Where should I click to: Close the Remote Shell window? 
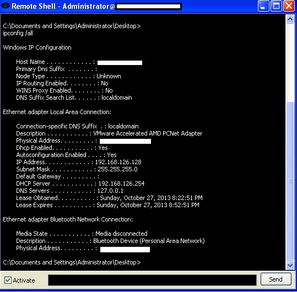[289, 6]
